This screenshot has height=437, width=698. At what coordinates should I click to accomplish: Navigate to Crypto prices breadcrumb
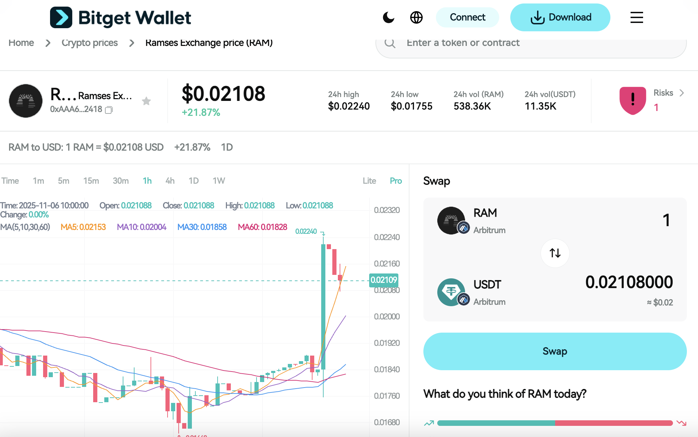point(90,42)
